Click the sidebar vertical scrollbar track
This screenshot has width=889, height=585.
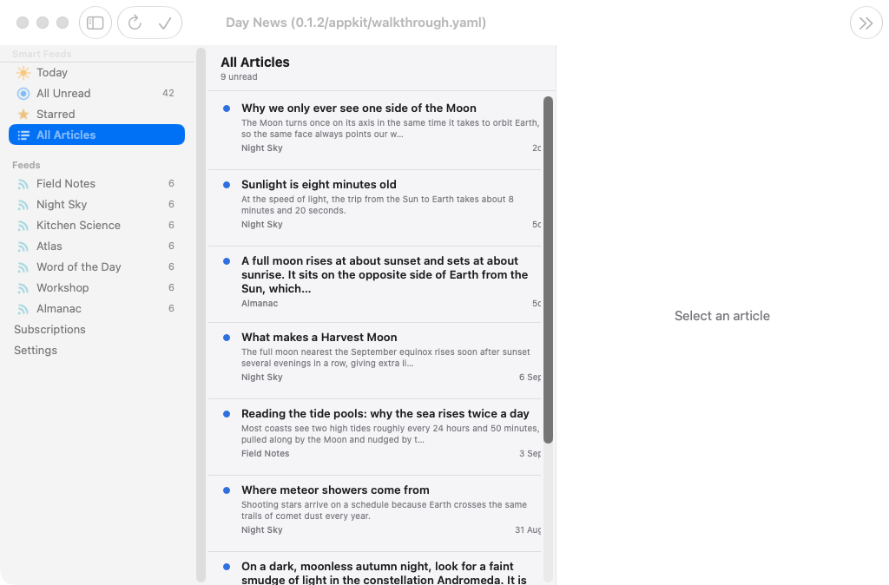click(201, 314)
